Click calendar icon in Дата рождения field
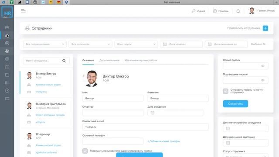279x157 pixels. coord(153,113)
